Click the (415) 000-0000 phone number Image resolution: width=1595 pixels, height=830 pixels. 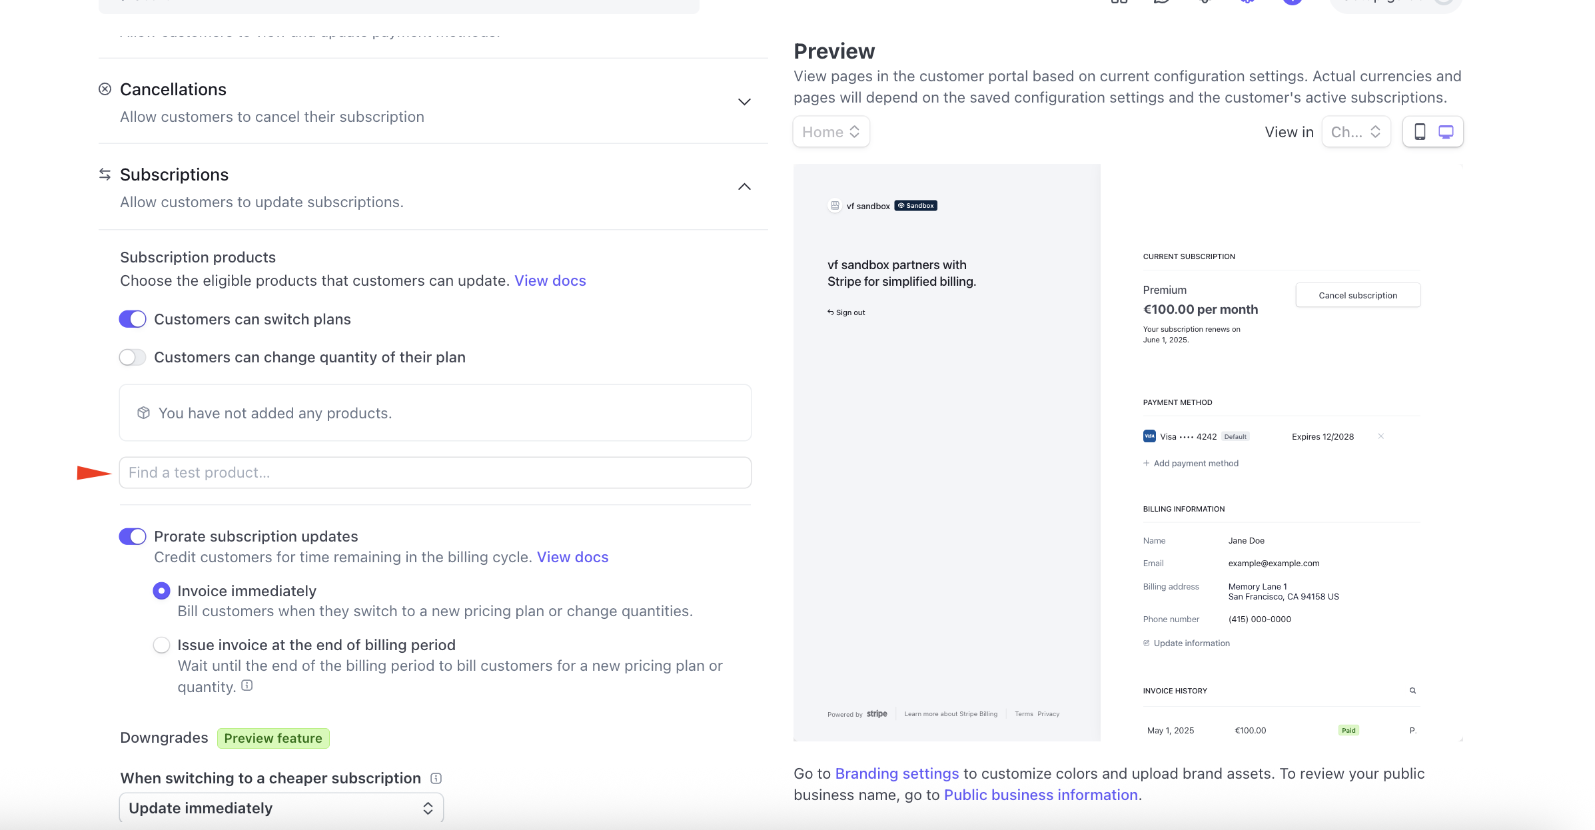coord(1260,620)
